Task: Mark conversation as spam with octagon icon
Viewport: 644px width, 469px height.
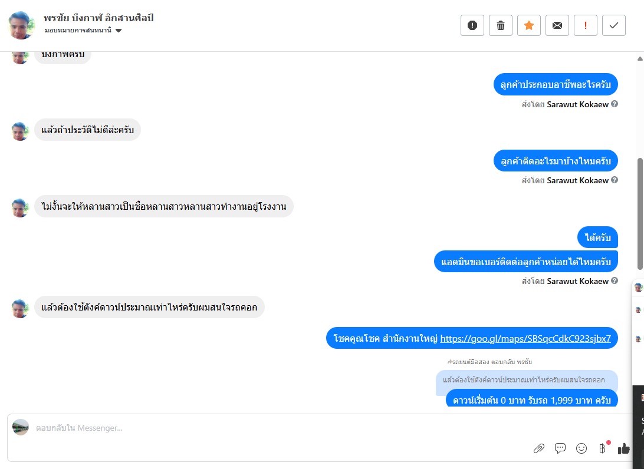Action: 472,25
